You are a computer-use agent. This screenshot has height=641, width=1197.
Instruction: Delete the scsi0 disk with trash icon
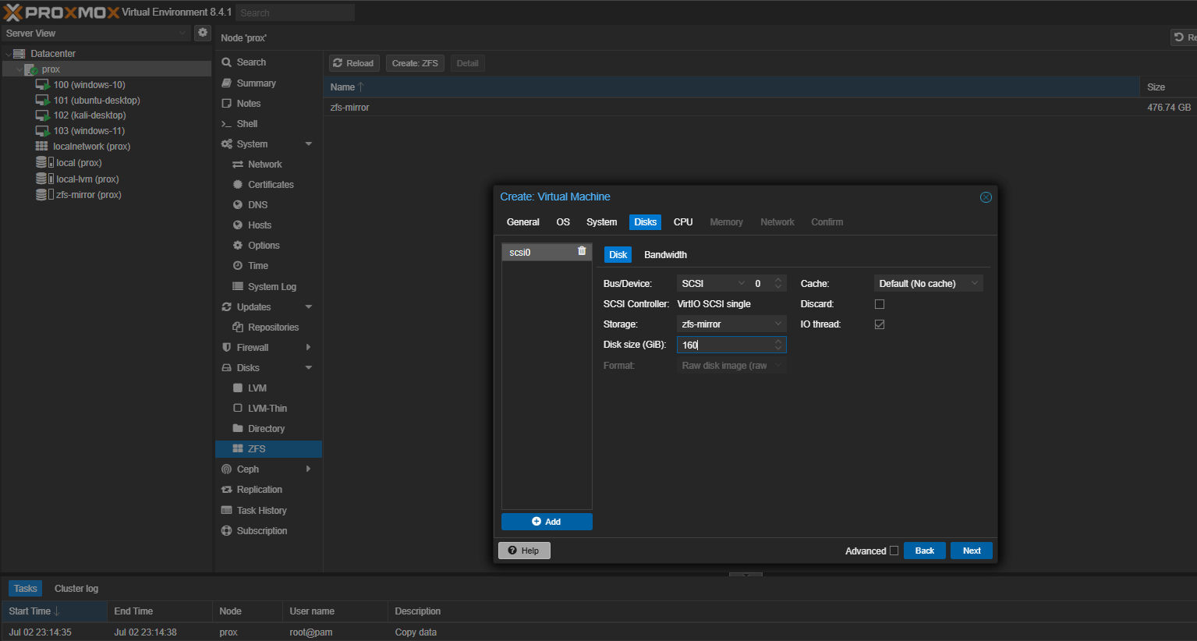[582, 251]
